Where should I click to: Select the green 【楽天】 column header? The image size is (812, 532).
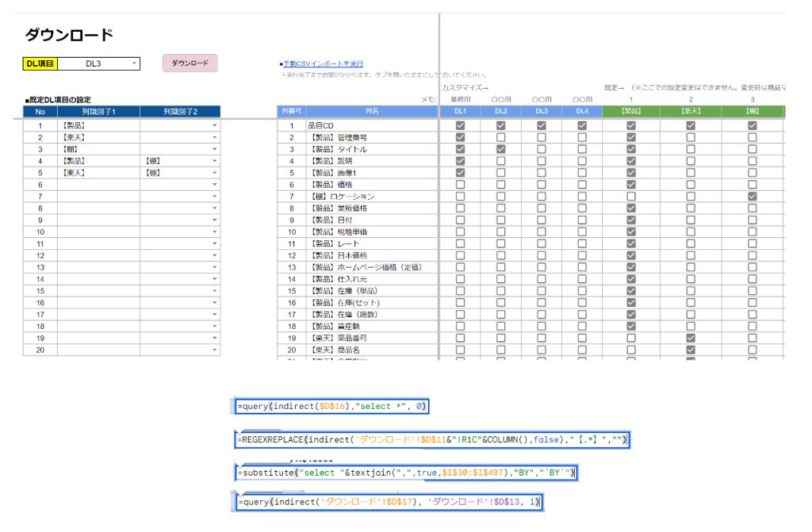[691, 112]
